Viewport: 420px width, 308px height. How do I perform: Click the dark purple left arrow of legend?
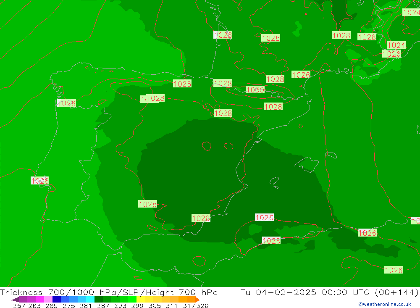[x=15, y=300]
